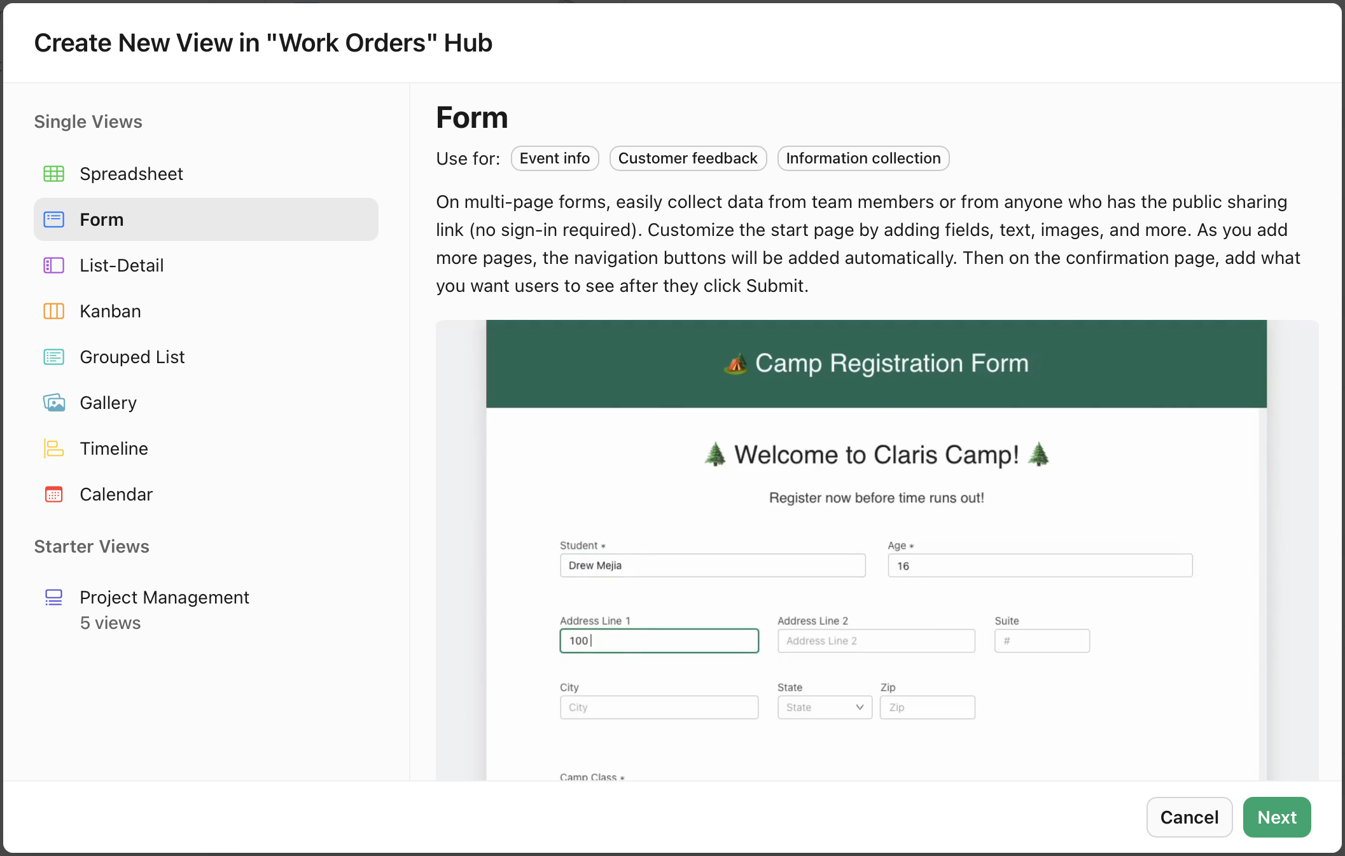Click the Form view icon
Screen dimensions: 1345x856
pos(54,219)
